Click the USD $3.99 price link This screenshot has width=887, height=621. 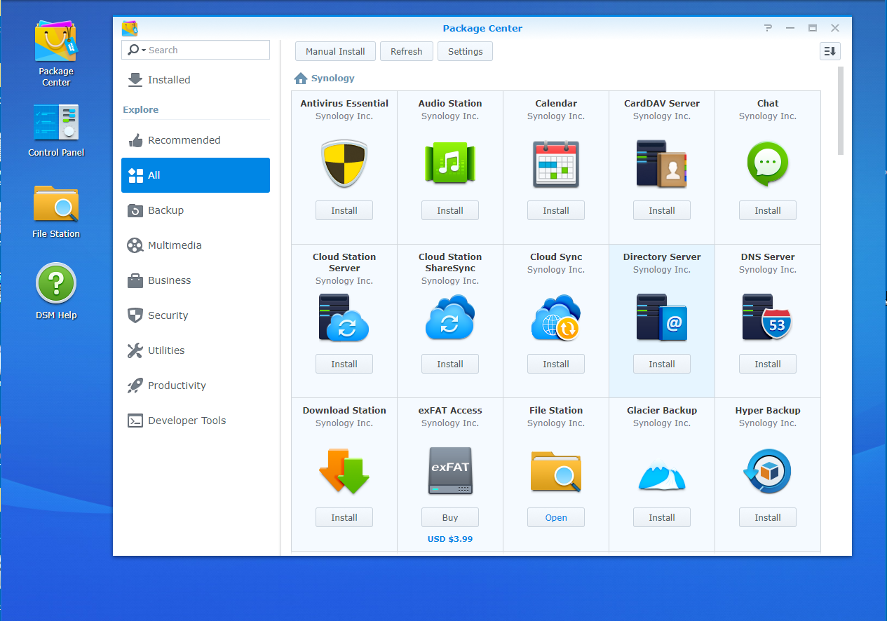point(450,539)
